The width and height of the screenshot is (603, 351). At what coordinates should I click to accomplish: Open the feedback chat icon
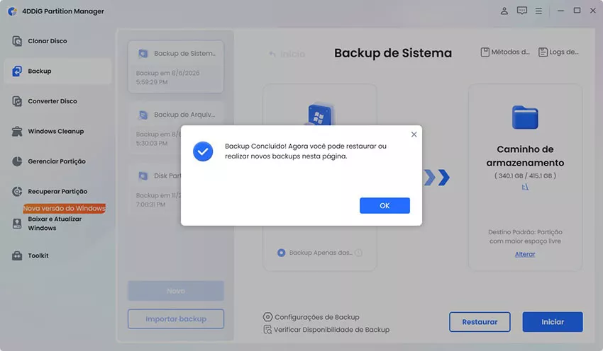(522, 11)
